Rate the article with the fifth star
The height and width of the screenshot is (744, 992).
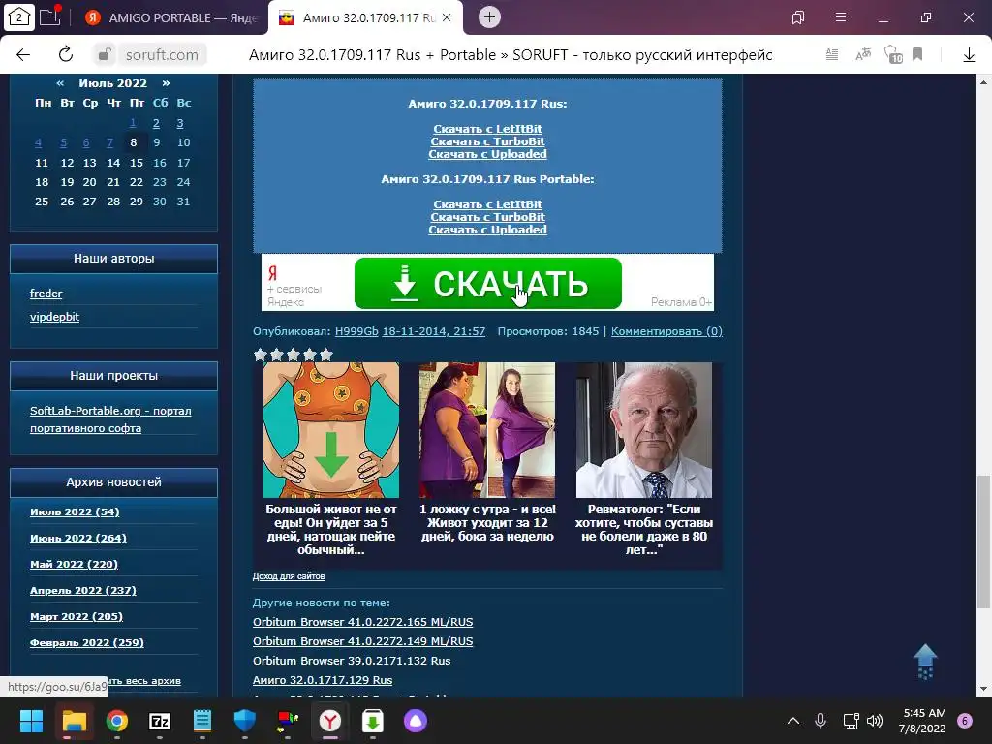click(326, 355)
